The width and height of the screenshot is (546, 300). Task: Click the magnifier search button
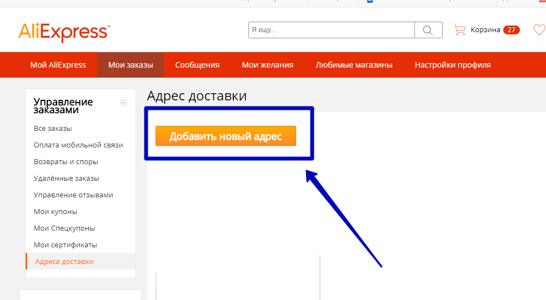click(x=428, y=30)
